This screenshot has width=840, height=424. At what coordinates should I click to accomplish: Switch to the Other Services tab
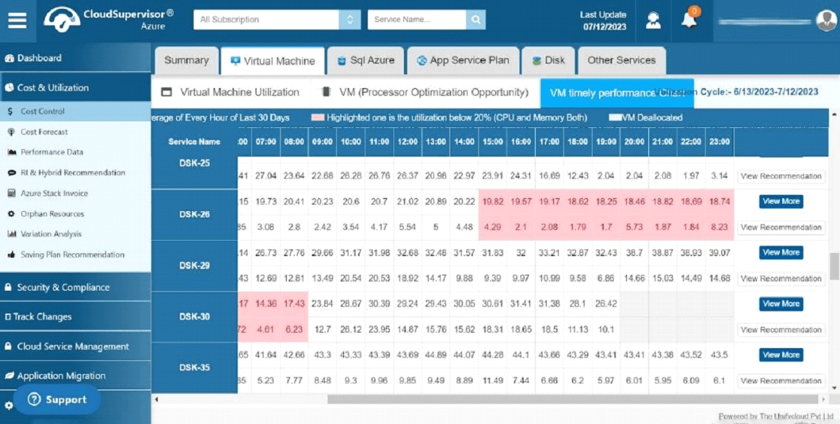point(622,60)
